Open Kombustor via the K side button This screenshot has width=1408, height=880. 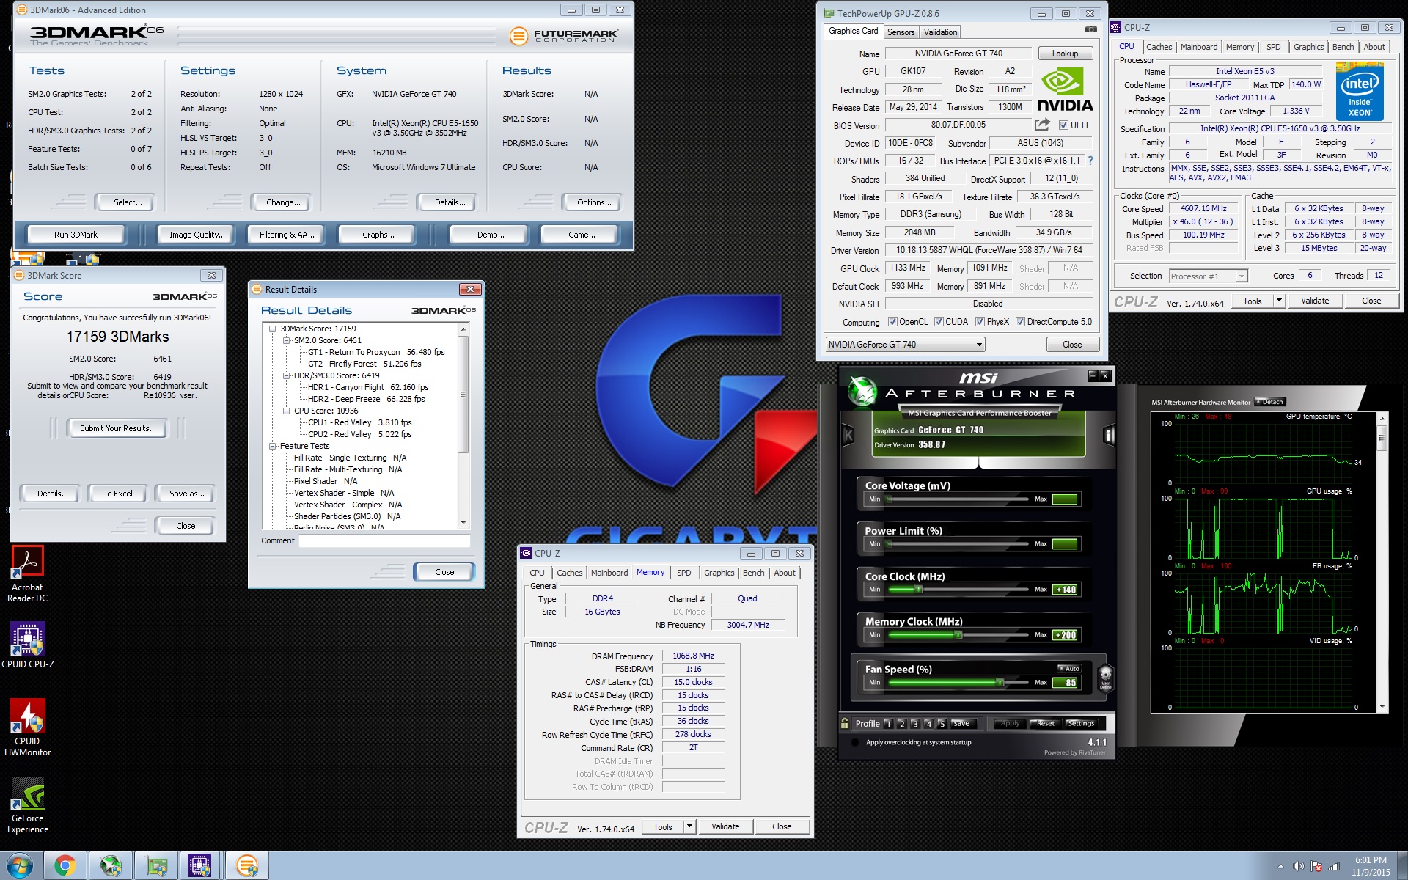(x=849, y=435)
